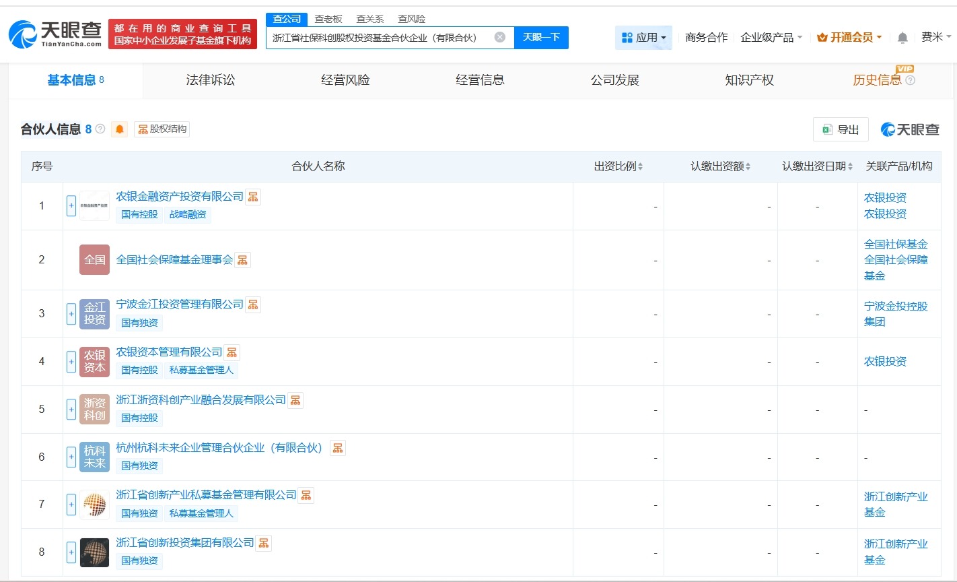957x582 pixels.
Task: Click the subscribe bell beside 合伙人信息
Action: click(119, 129)
